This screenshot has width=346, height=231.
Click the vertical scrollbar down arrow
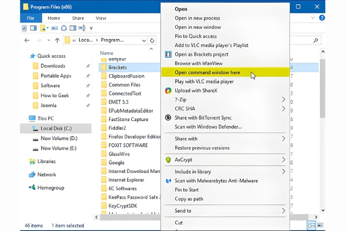323,210
